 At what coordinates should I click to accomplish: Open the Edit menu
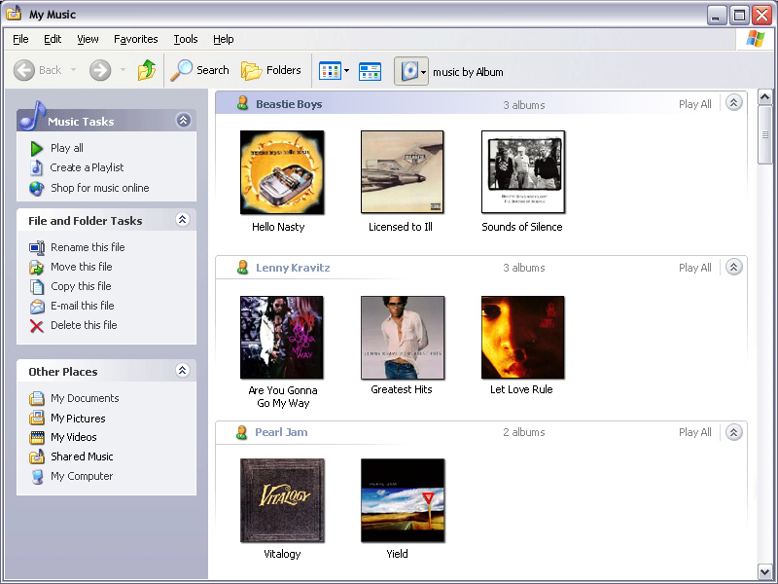click(53, 39)
